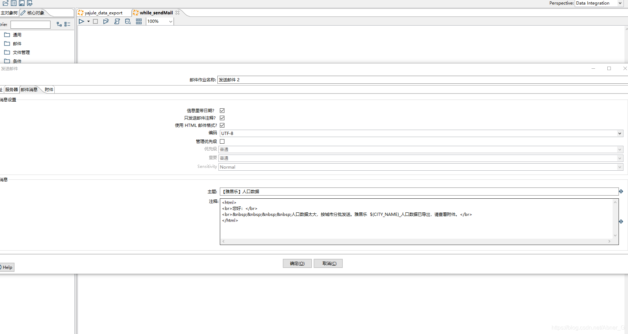Click the comment area's vertical scrollbar down arrow
The image size is (628, 334).
[615, 236]
